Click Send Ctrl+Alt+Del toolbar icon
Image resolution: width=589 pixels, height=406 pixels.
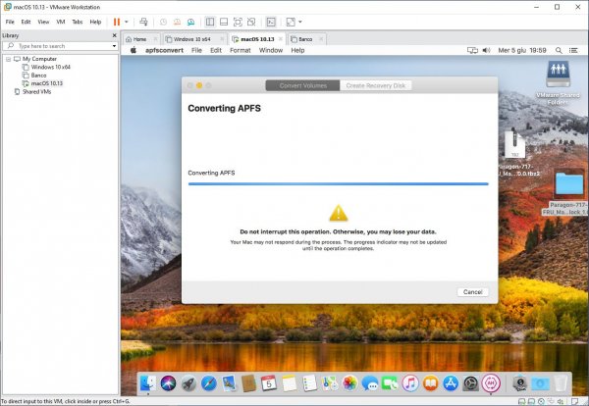coord(143,22)
